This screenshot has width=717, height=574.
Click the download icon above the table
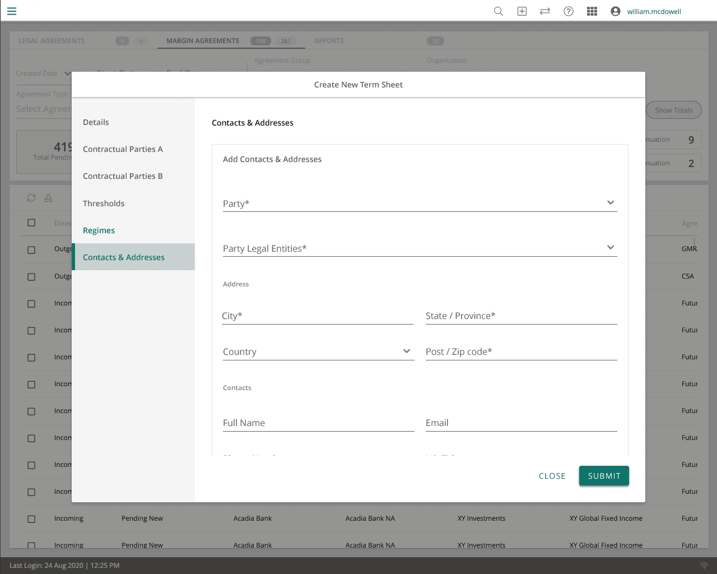[48, 198]
